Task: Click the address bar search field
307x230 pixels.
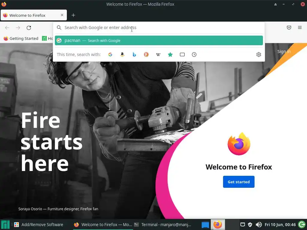Action: pyautogui.click(x=159, y=28)
